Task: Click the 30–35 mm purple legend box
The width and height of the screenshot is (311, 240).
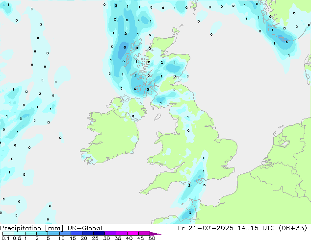Action: point(110,234)
